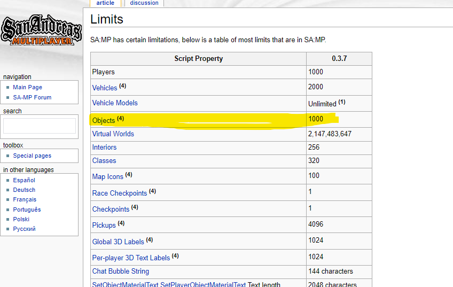Open the Map Icons link
453x287 pixels.
107,176
